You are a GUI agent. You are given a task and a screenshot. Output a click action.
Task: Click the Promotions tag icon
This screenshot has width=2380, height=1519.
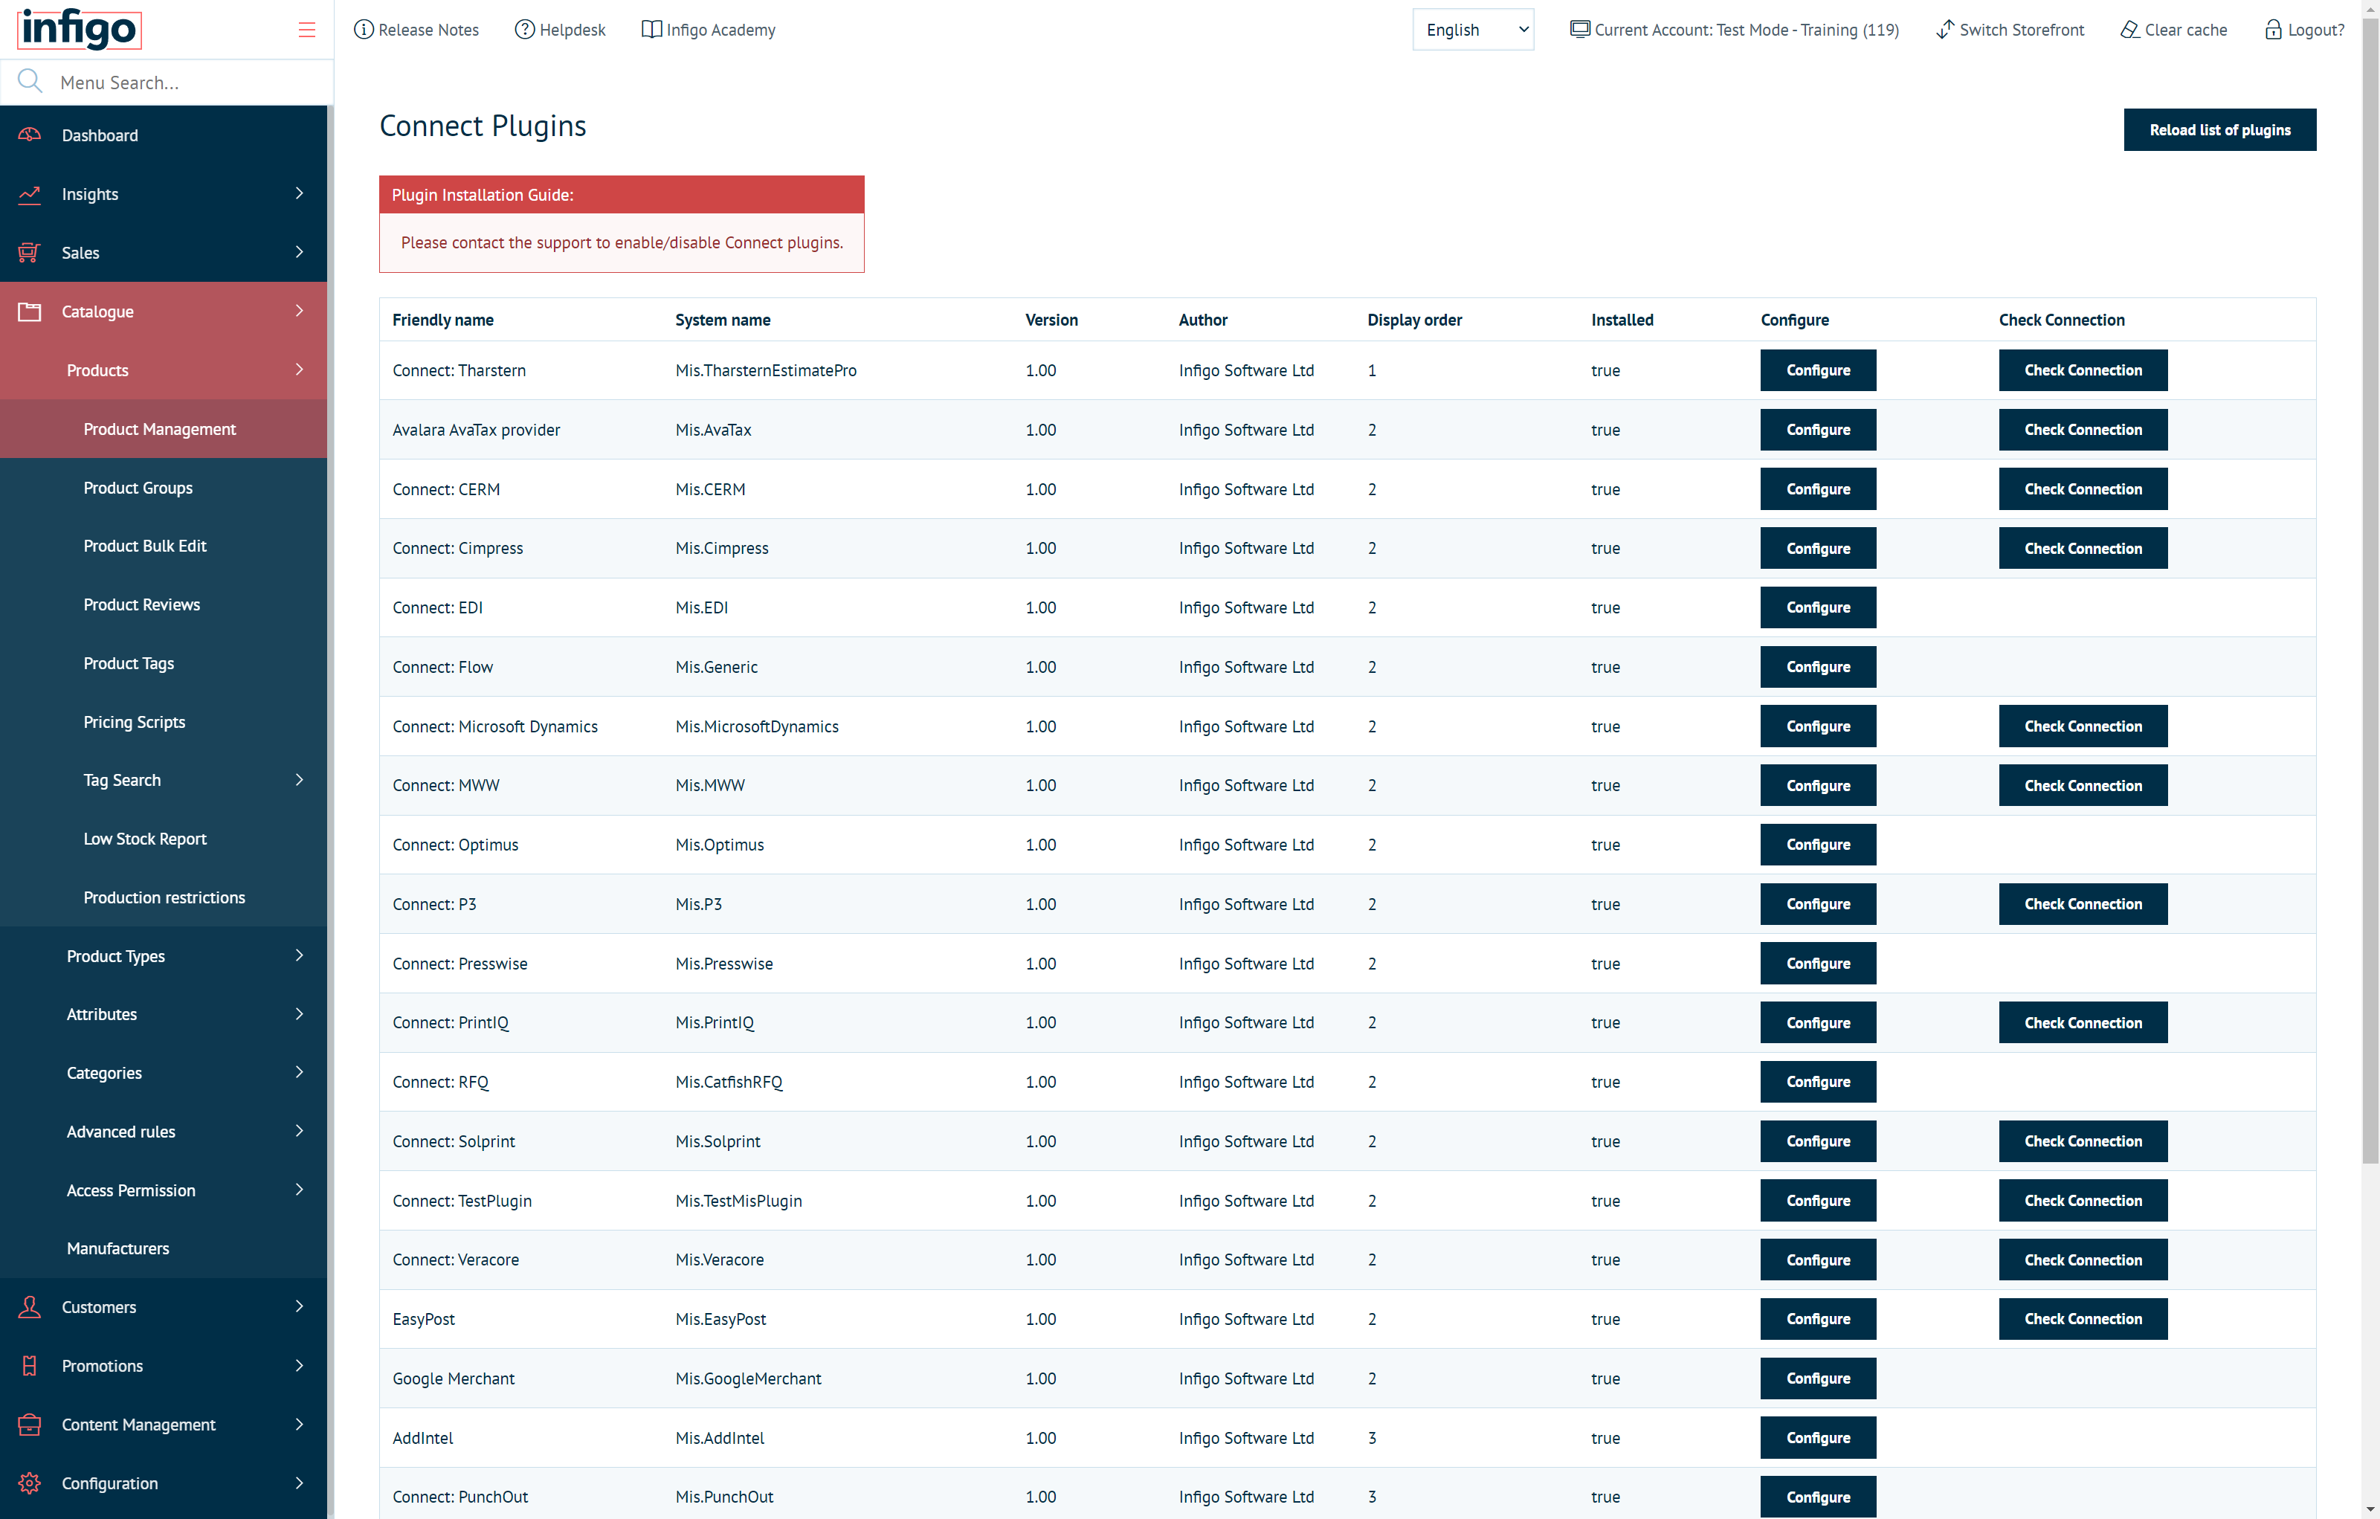pos(30,1366)
